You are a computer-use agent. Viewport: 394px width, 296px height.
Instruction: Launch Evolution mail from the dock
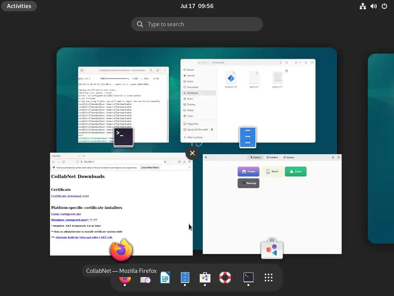(145, 279)
